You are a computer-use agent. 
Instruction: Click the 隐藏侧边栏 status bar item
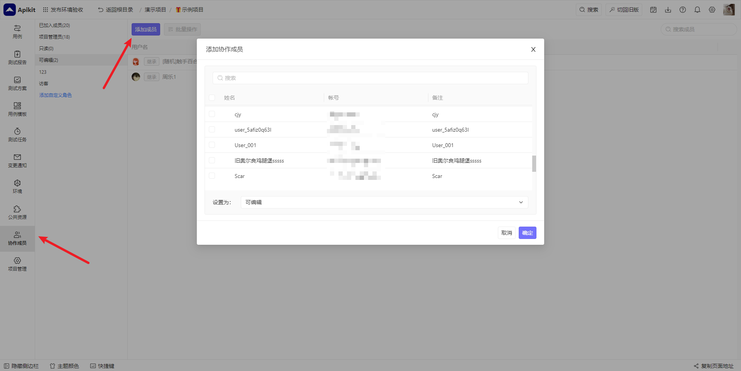[x=21, y=366]
